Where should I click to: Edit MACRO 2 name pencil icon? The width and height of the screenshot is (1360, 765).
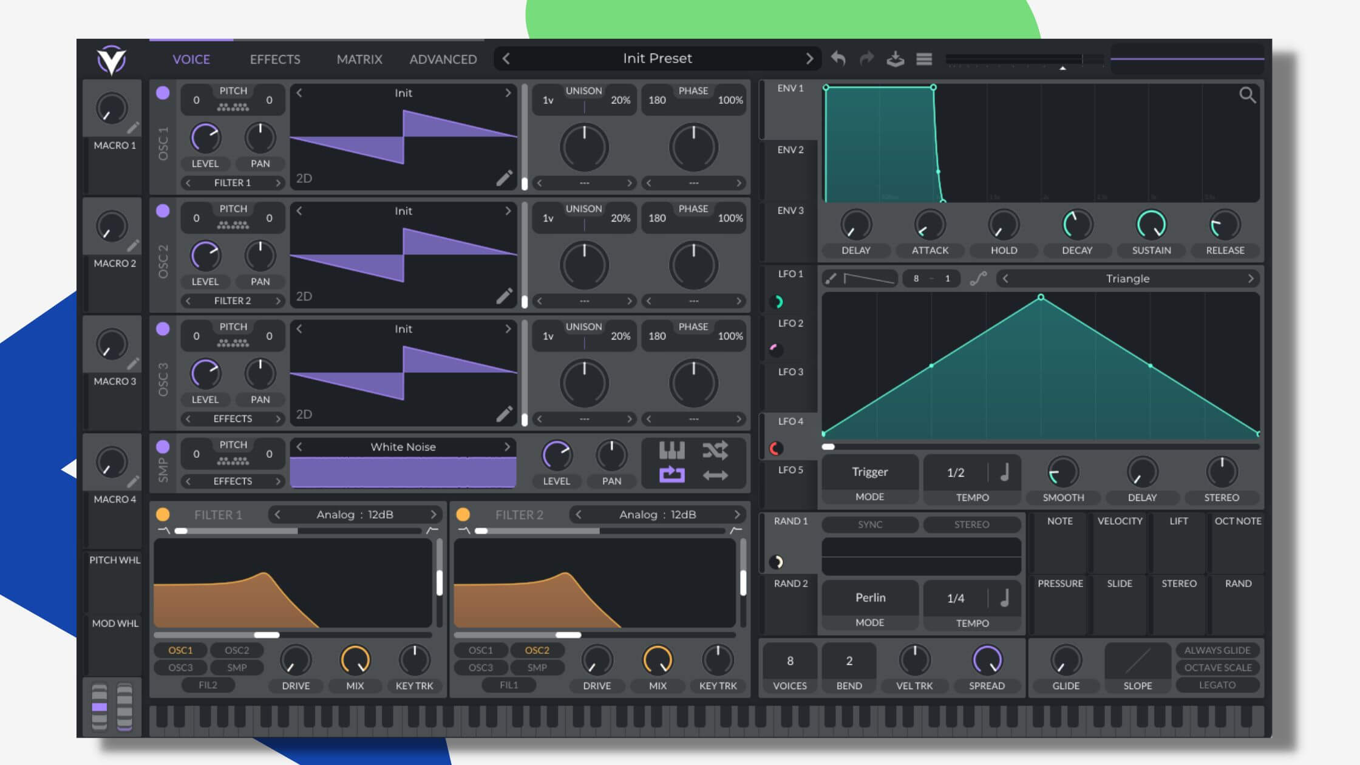133,245
